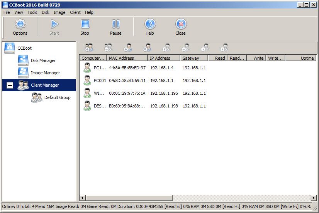
Task: Sort by Read column header
Action: pos(217,58)
